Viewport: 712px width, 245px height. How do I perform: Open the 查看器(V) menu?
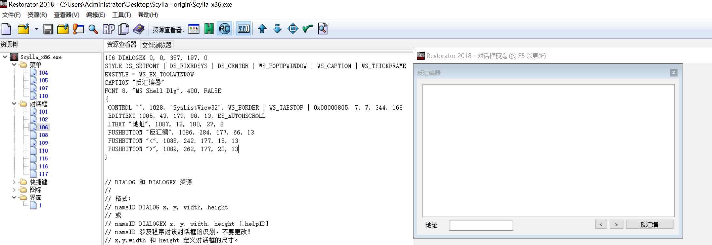[x=67, y=15]
